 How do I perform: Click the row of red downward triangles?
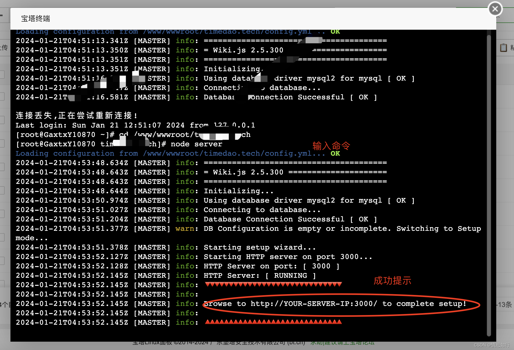[273, 284]
